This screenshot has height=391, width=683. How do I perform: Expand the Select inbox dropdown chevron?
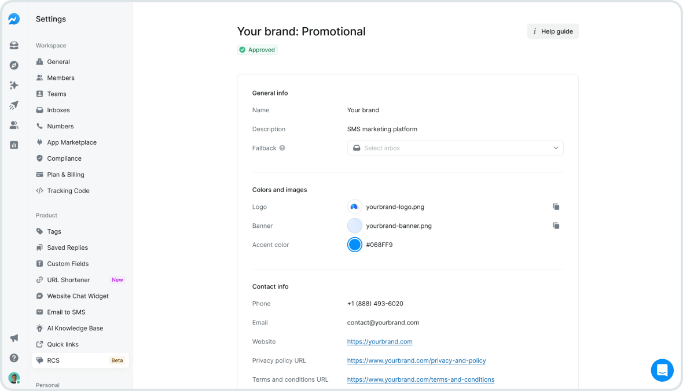pyautogui.click(x=555, y=147)
